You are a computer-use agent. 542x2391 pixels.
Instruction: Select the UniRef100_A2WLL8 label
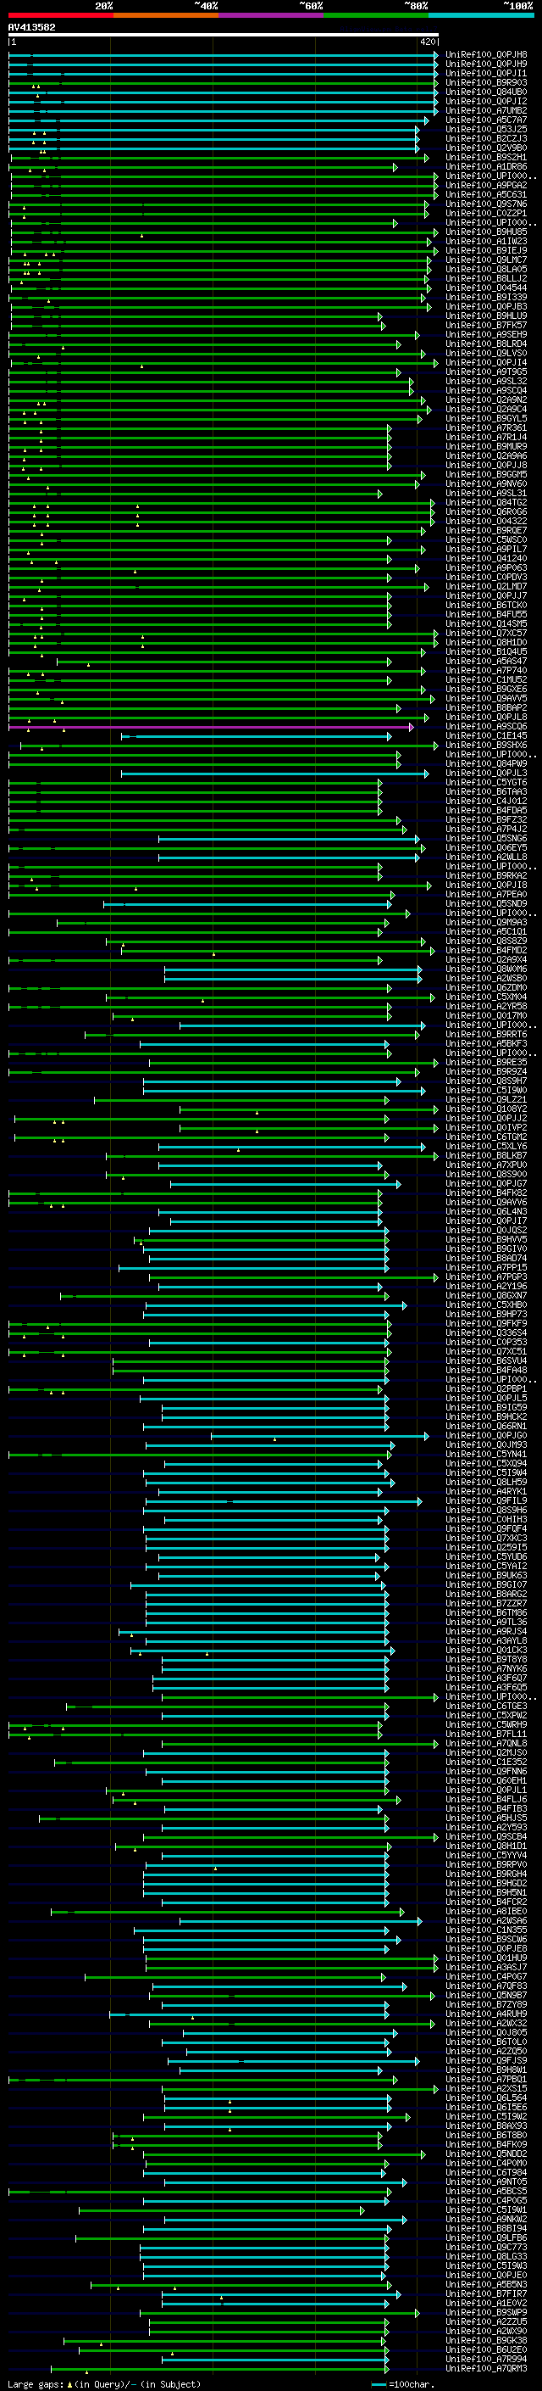[486, 857]
